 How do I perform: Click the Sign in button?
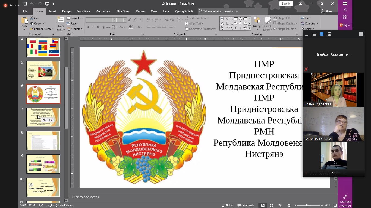point(286,4)
